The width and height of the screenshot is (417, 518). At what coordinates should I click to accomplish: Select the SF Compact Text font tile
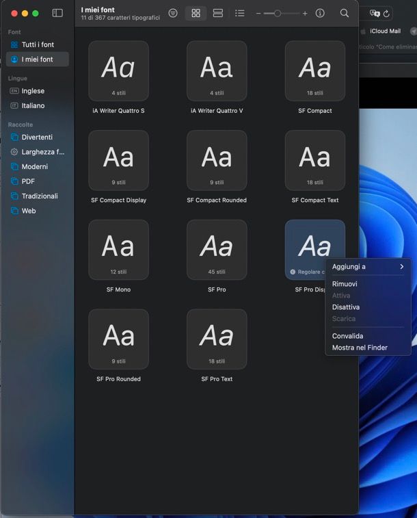(315, 160)
